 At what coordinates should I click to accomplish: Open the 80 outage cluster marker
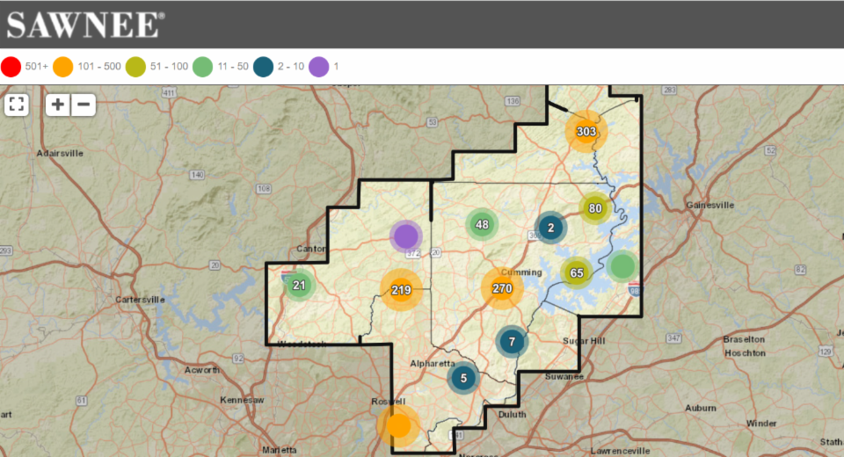tap(595, 208)
